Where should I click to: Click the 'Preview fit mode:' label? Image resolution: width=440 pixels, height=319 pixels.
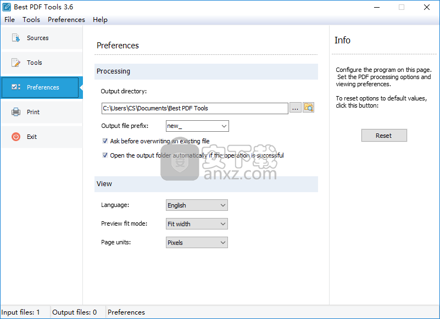point(124,223)
